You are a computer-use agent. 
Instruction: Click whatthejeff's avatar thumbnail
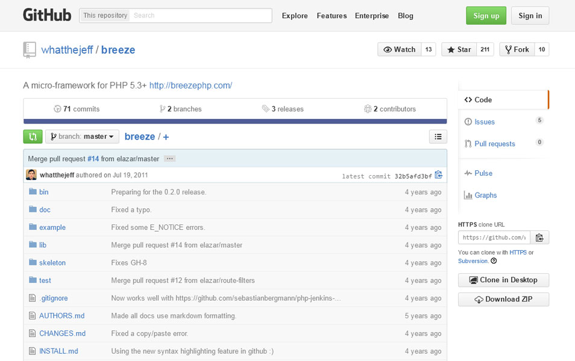pos(31,174)
